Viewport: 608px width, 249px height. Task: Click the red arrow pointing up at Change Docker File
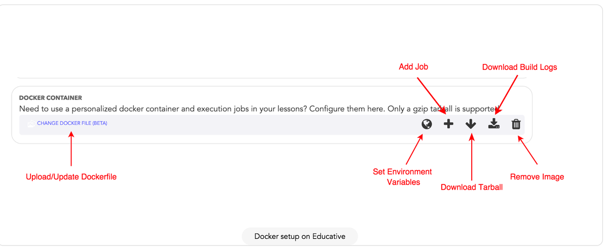(x=71, y=149)
